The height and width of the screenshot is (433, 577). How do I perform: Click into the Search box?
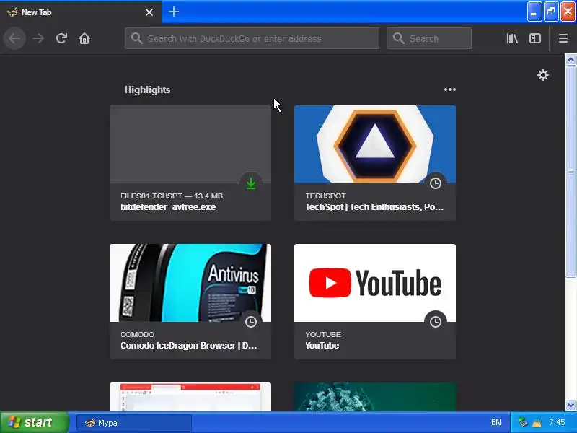coord(429,38)
